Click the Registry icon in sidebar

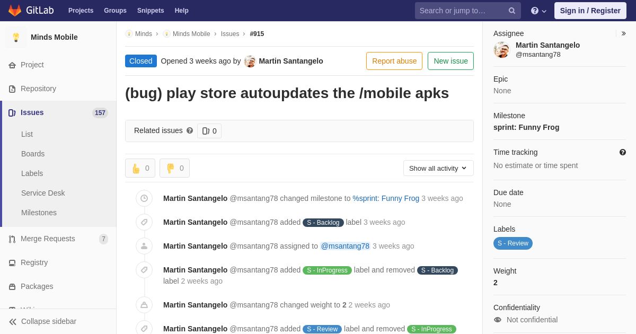(x=12, y=263)
